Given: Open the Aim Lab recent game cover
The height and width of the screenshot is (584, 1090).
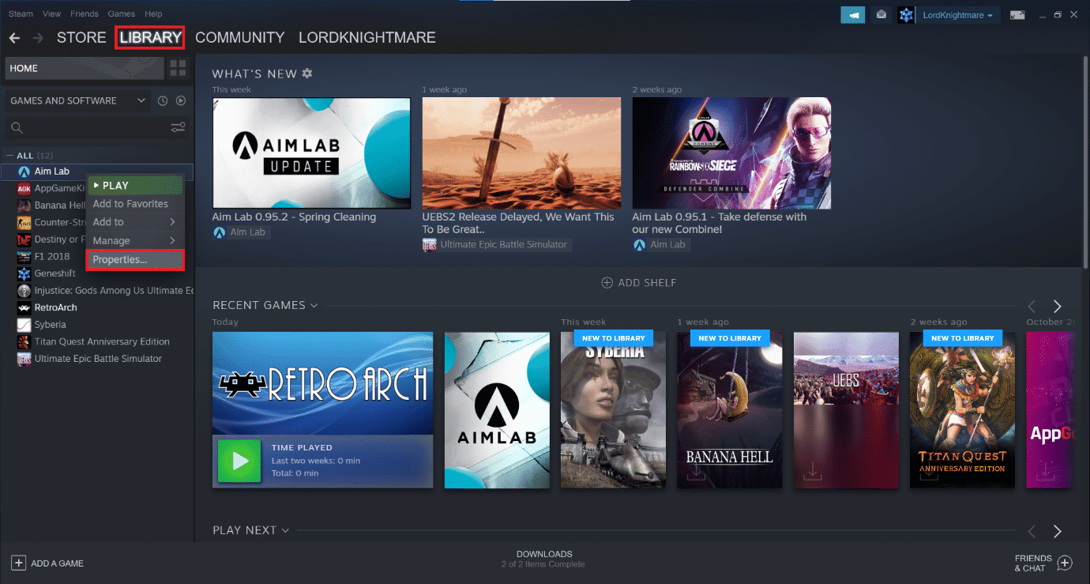Looking at the screenshot, I should click(x=497, y=409).
